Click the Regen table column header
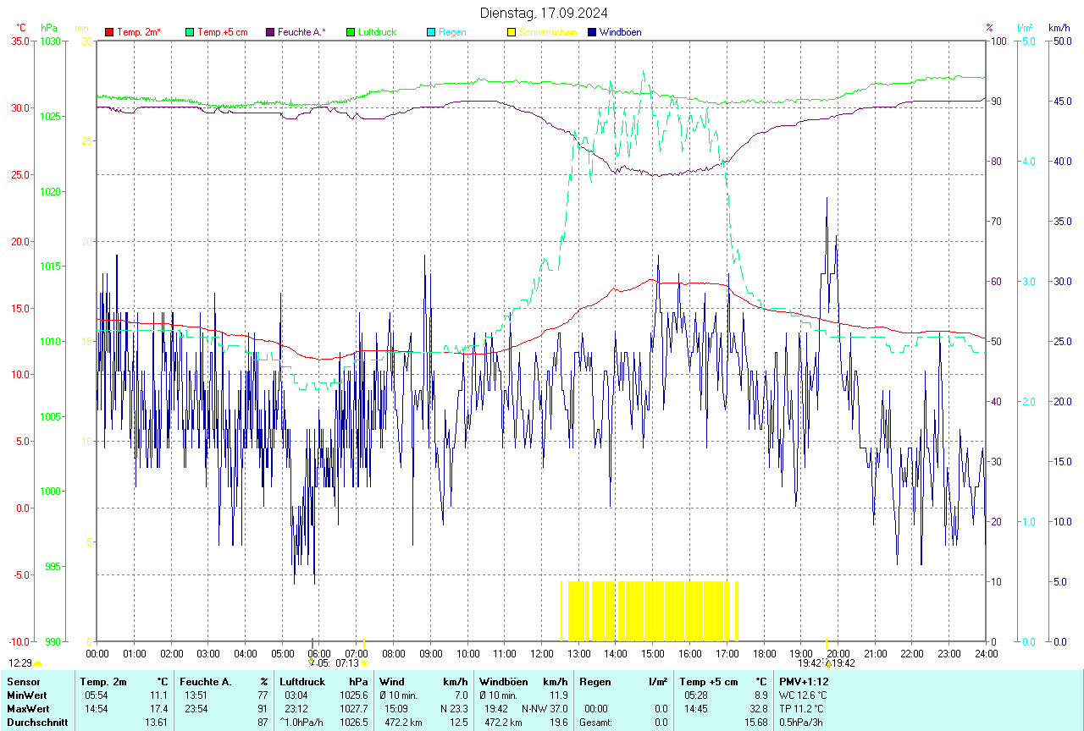Screen dimensions: 1084x731 (595, 682)
